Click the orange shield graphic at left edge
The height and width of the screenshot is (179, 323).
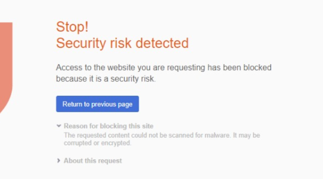[x=6, y=65]
